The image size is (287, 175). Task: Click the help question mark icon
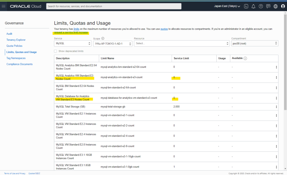(261, 6)
